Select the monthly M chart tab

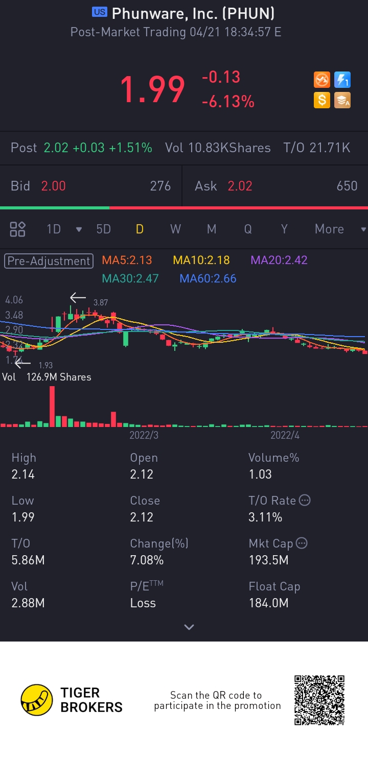pos(212,229)
